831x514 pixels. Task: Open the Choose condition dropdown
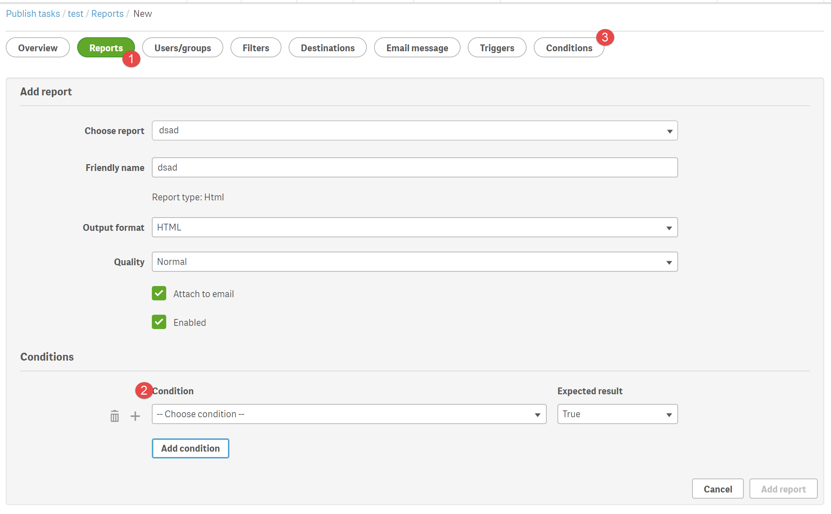coord(349,414)
